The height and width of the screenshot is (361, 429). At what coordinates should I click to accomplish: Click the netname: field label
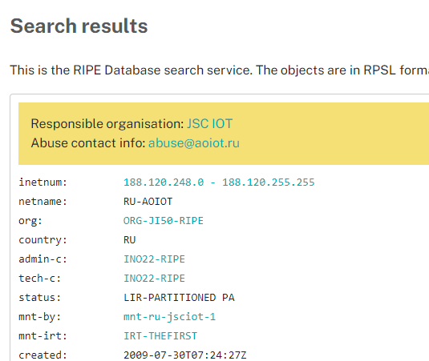[43, 202]
